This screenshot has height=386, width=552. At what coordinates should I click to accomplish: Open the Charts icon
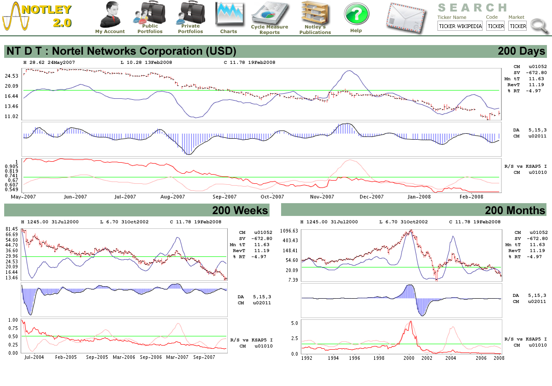(x=228, y=14)
